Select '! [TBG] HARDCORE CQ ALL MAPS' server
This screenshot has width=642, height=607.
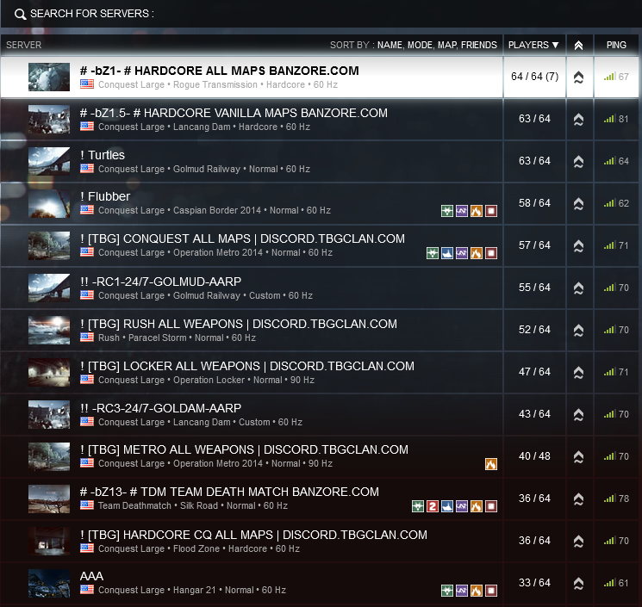pos(253,535)
